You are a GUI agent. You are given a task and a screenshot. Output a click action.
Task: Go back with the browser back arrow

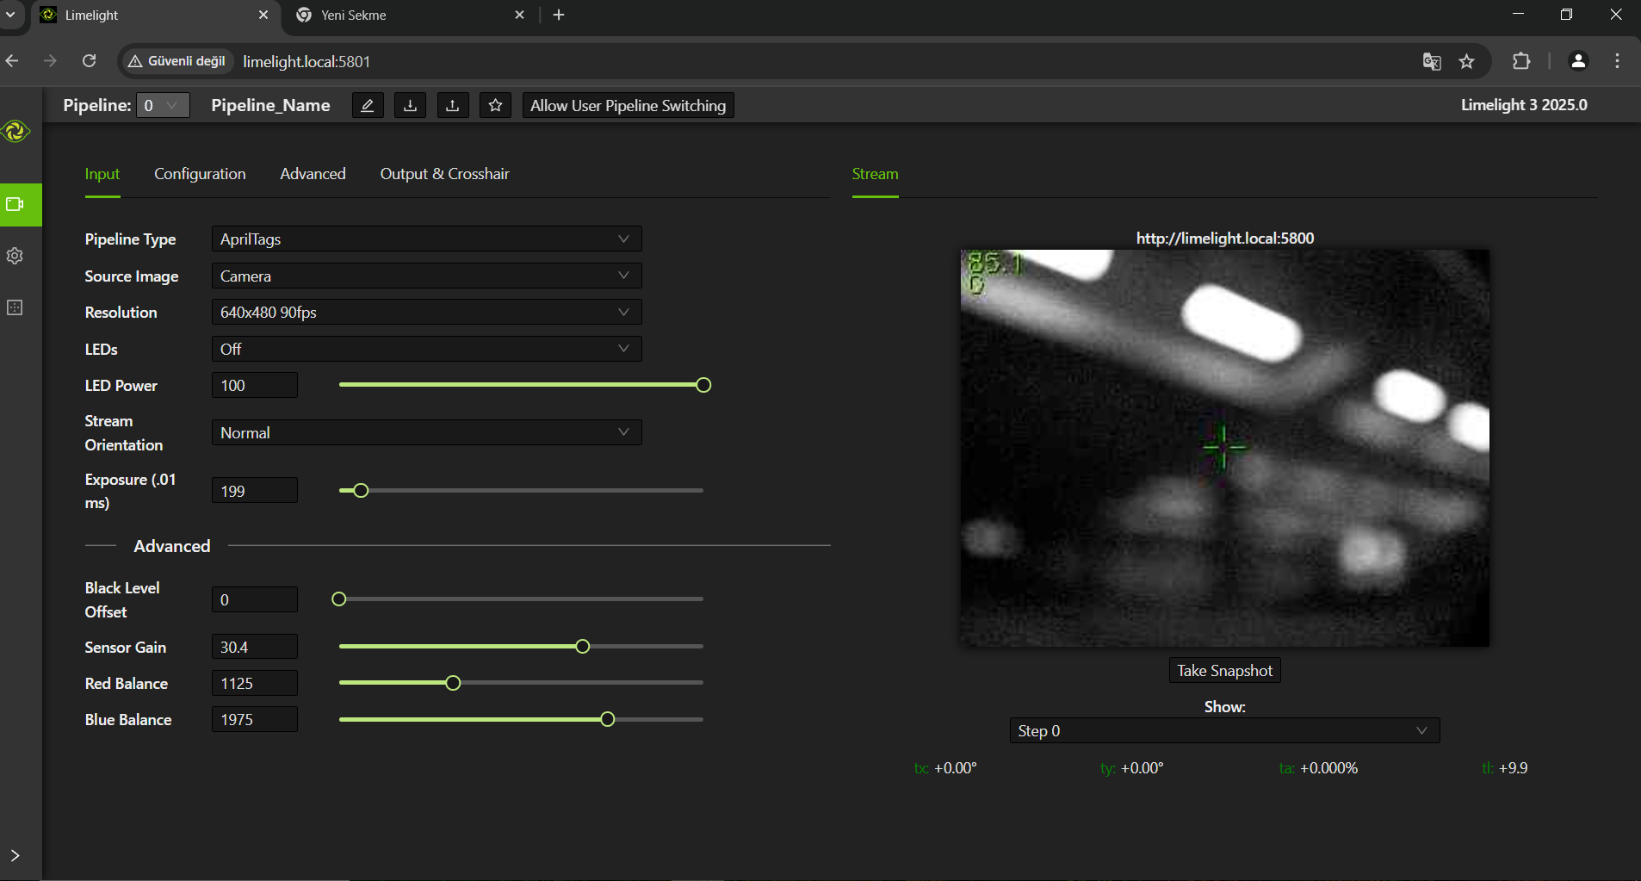tap(12, 61)
